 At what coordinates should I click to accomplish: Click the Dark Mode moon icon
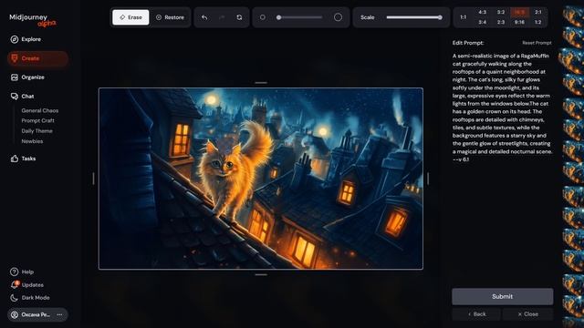(x=15, y=298)
